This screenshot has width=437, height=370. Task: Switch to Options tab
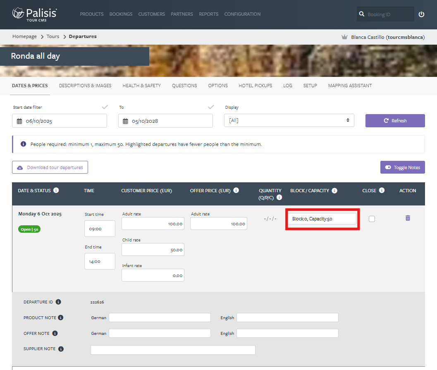(217, 86)
